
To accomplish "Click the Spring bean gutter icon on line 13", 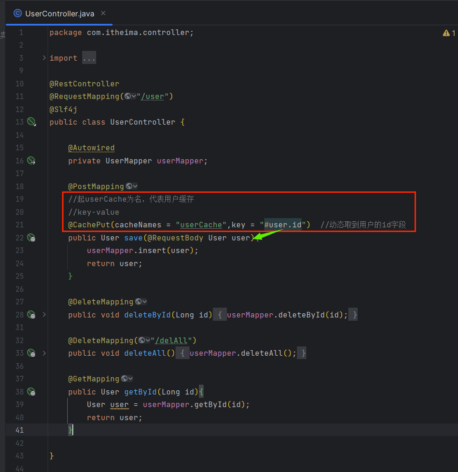I will [x=31, y=121].
